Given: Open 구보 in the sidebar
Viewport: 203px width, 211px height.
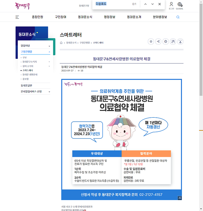Looking at the screenshot, I should (25, 57).
